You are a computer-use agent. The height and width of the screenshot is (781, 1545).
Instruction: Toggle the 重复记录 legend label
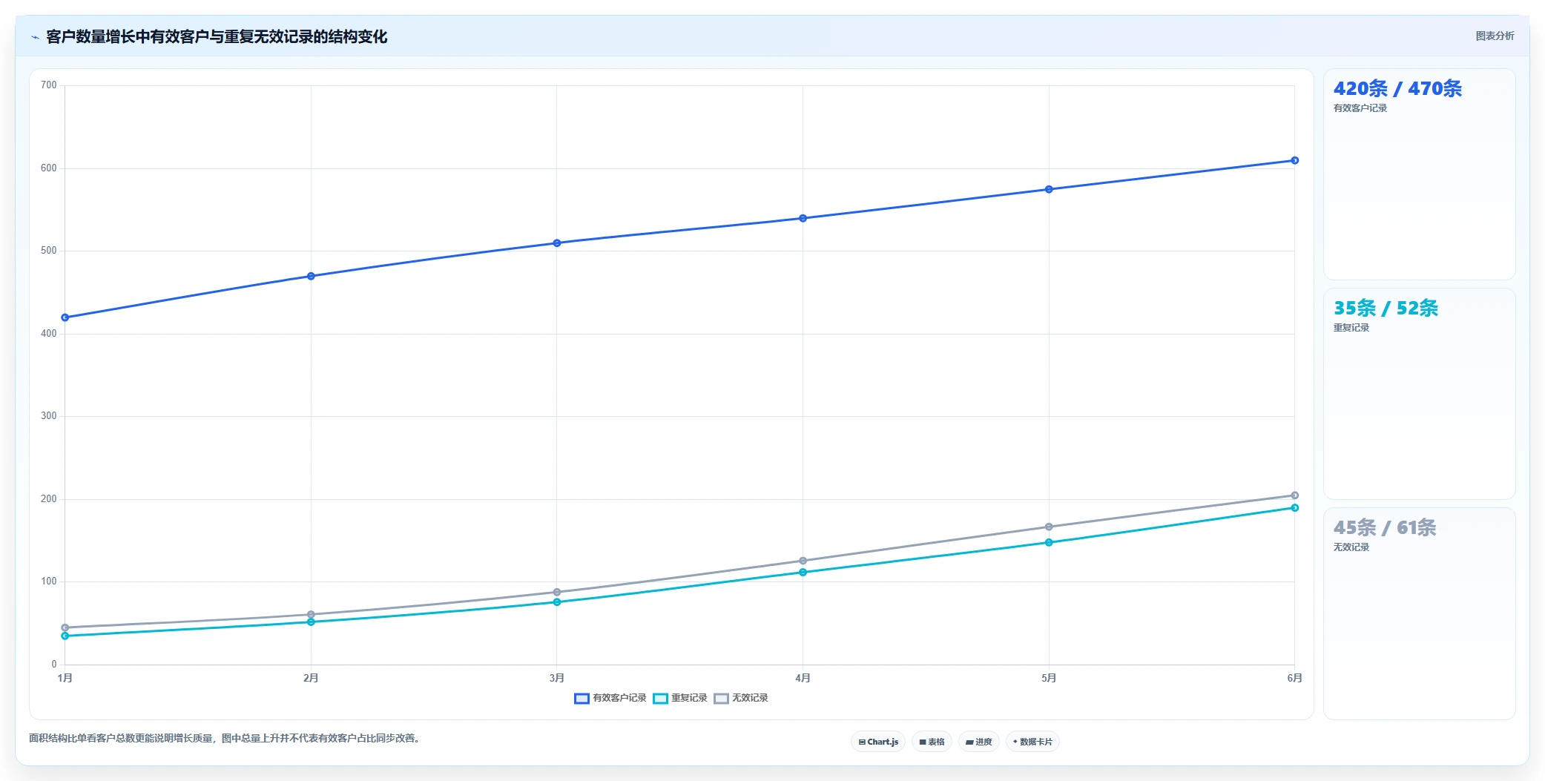[x=689, y=698]
